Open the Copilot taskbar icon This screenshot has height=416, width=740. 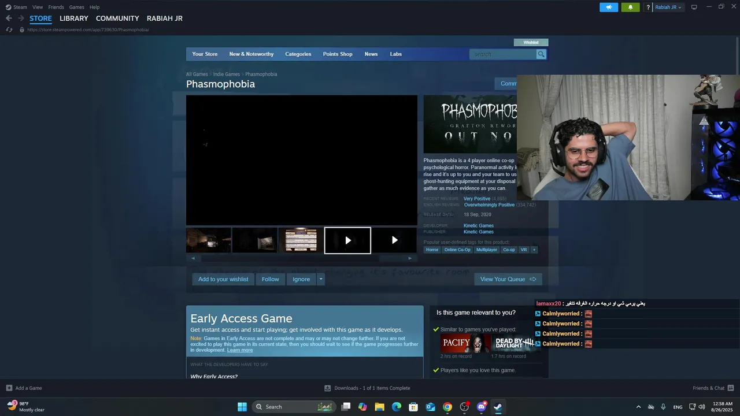(362, 407)
